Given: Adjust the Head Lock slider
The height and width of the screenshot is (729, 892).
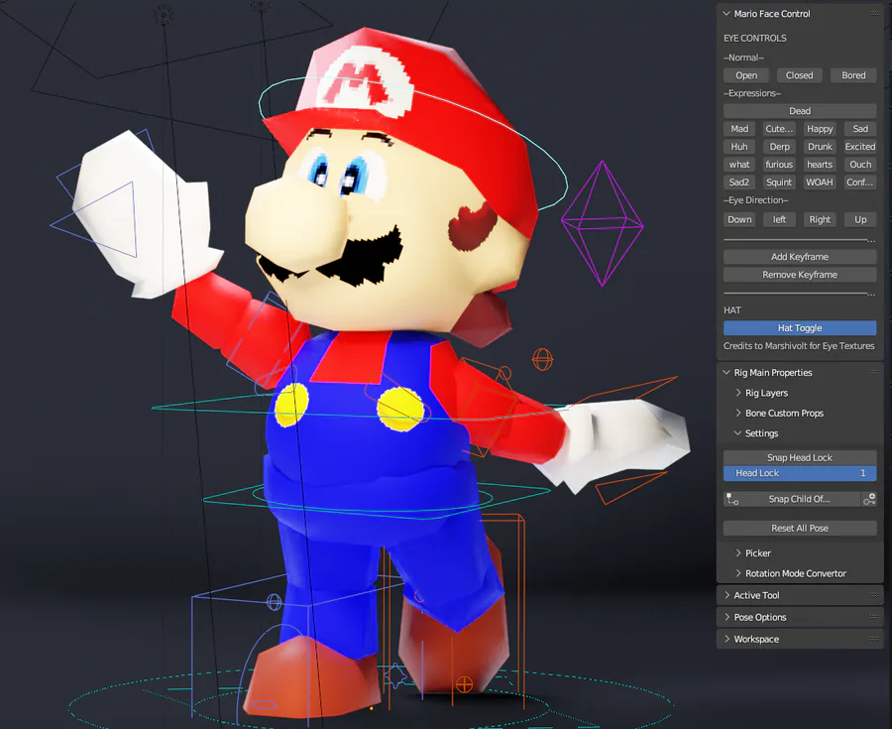Looking at the screenshot, I should [x=799, y=473].
